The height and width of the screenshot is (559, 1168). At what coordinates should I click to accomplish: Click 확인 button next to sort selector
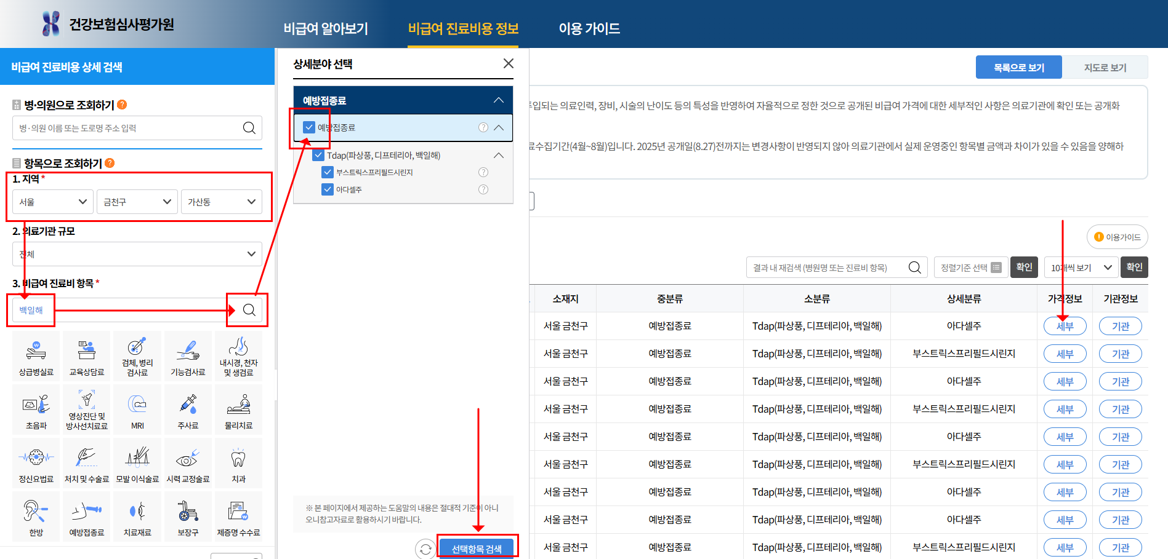point(1025,268)
